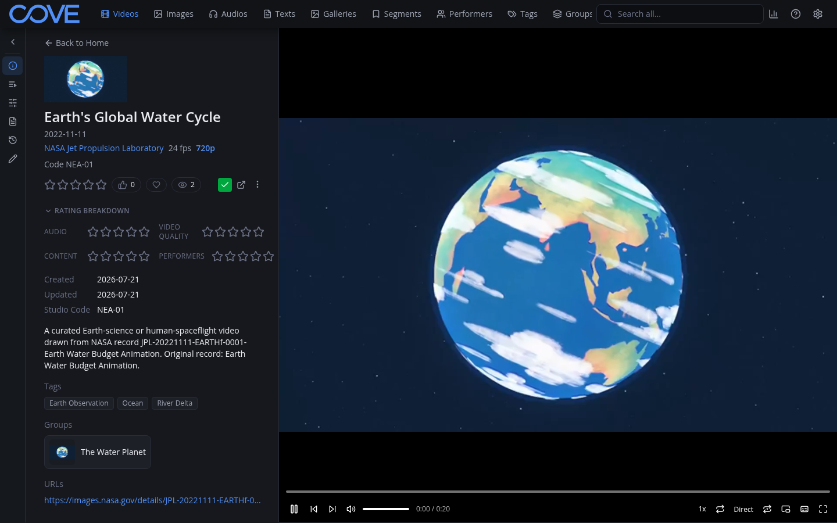Viewport: 837px width, 523px height.
Task: Open the three-dot more options menu
Action: tap(257, 185)
